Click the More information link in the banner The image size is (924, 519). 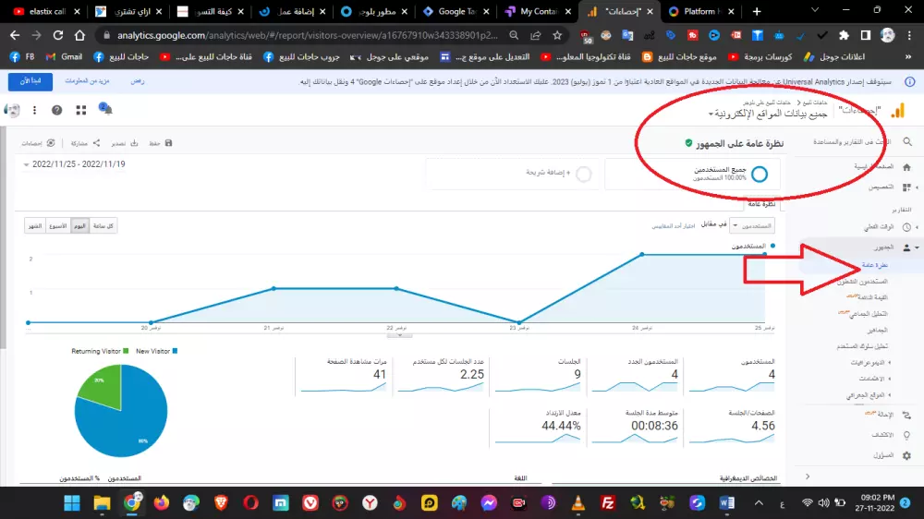(87, 81)
